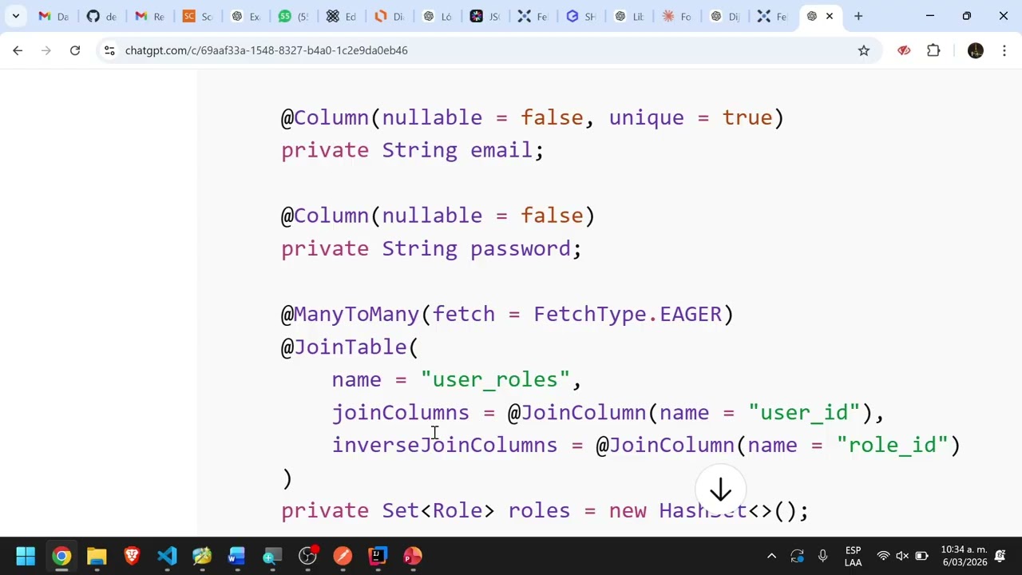Switch to the ChatGPT 'Ex' tab
Viewport: 1022px width, 575px height.
(x=244, y=16)
